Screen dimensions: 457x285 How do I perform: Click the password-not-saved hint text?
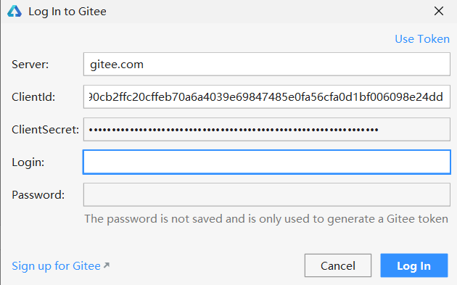266,219
